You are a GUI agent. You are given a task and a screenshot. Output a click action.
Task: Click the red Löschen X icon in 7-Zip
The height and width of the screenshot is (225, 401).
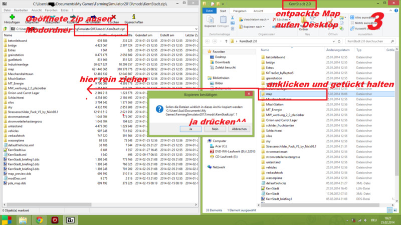coord(113,16)
